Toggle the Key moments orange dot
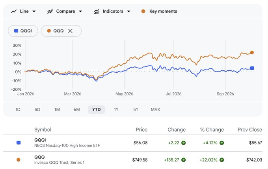Image resolution: width=268 pixels, height=169 pixels. point(143,11)
